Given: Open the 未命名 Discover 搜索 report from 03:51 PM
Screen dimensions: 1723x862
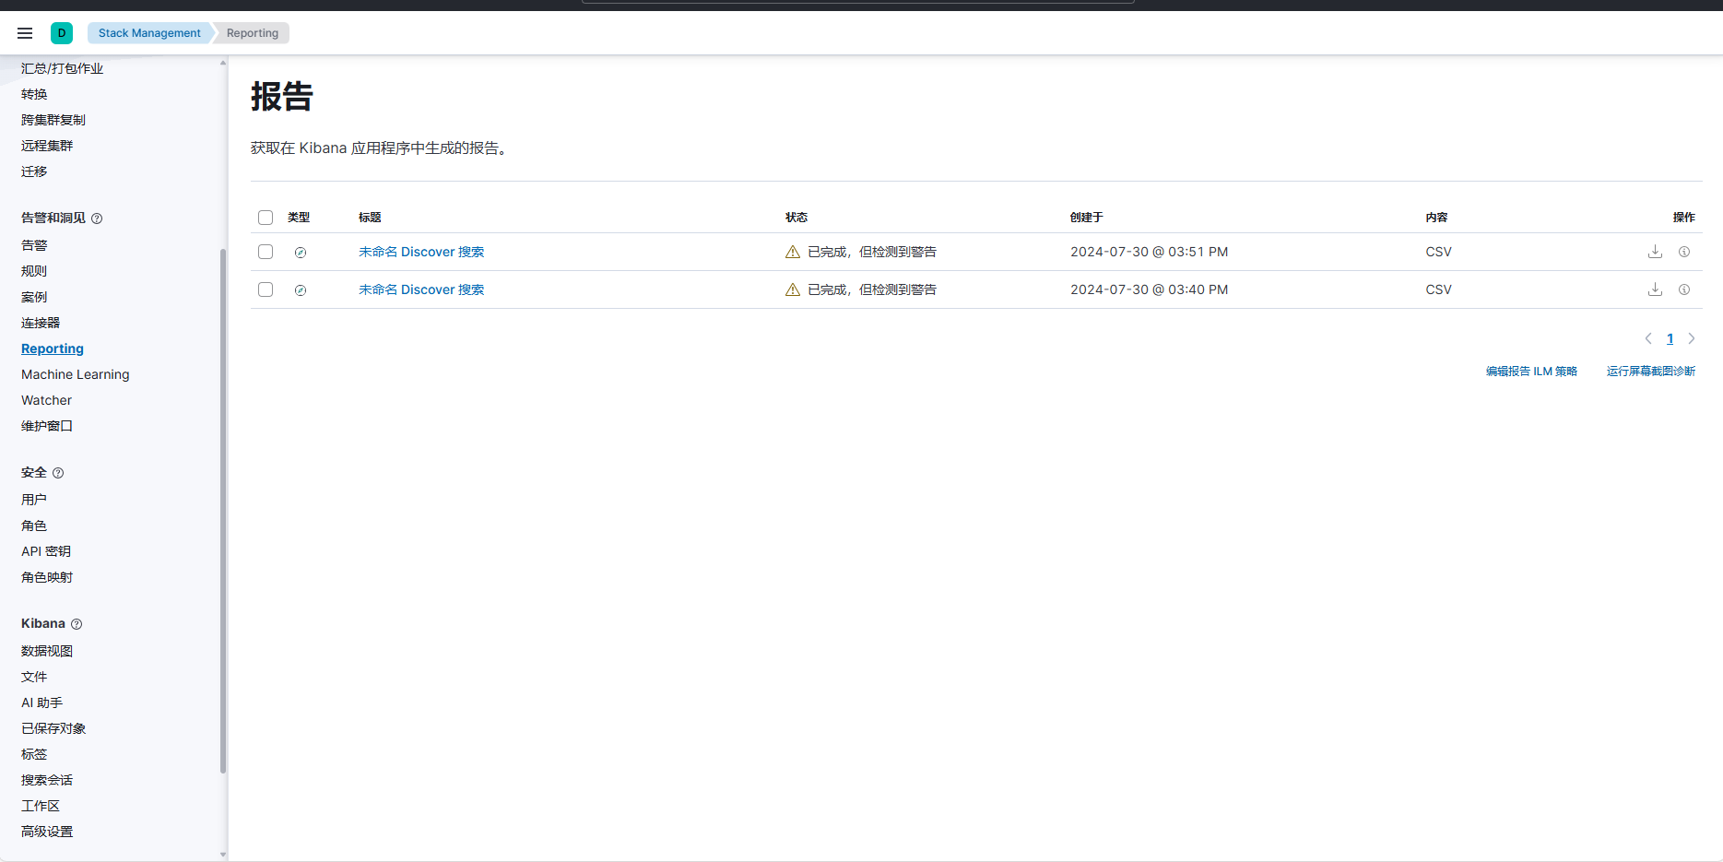Looking at the screenshot, I should [x=421, y=252].
